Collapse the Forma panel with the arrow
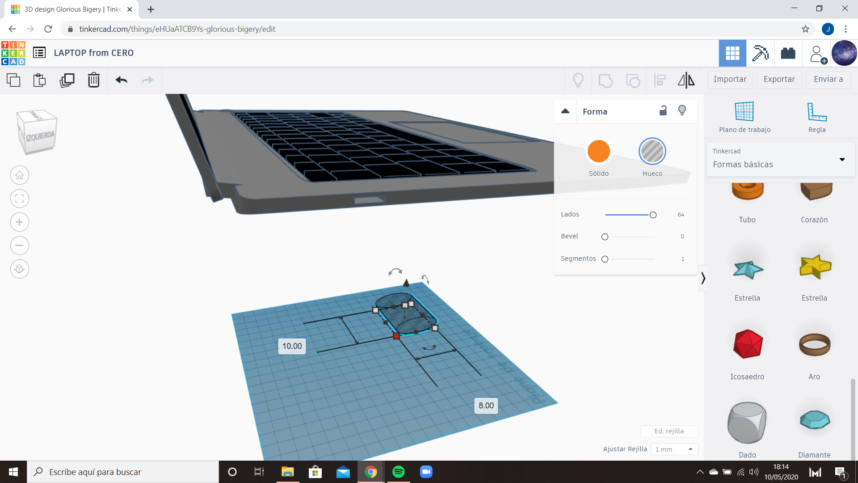The image size is (858, 483). [x=565, y=111]
